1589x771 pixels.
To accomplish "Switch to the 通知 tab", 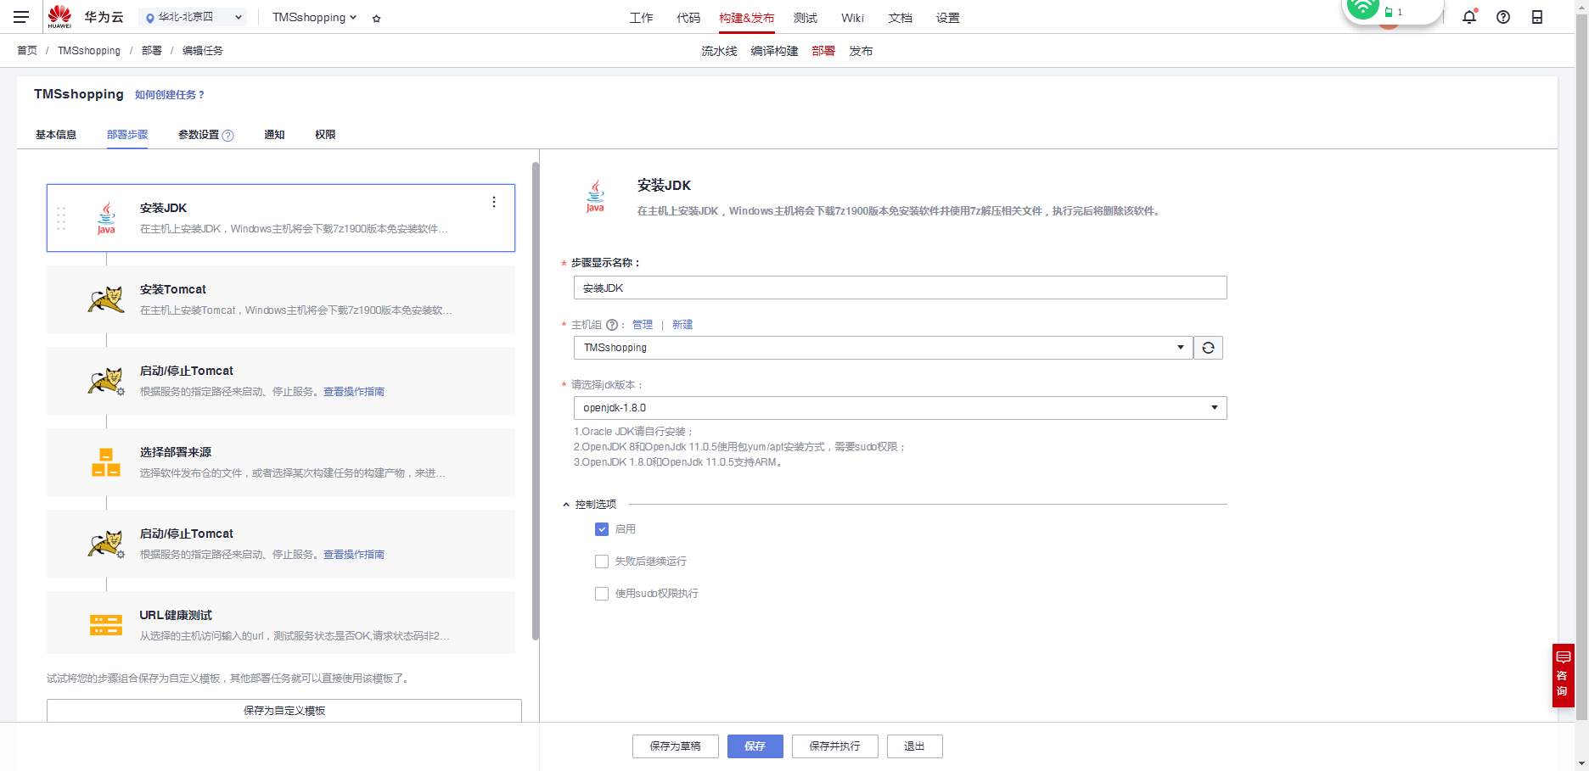I will (274, 135).
